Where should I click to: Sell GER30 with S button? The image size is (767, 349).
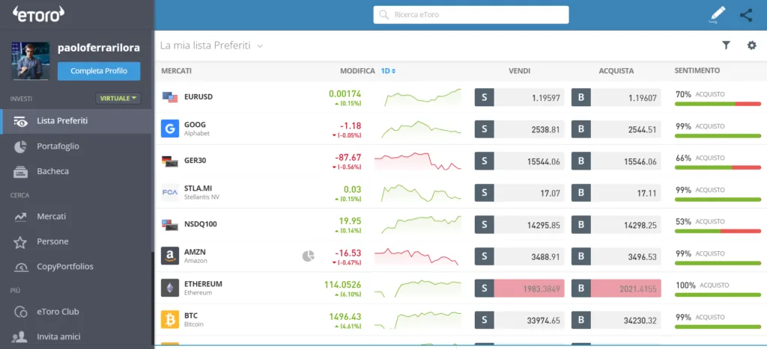(x=485, y=161)
